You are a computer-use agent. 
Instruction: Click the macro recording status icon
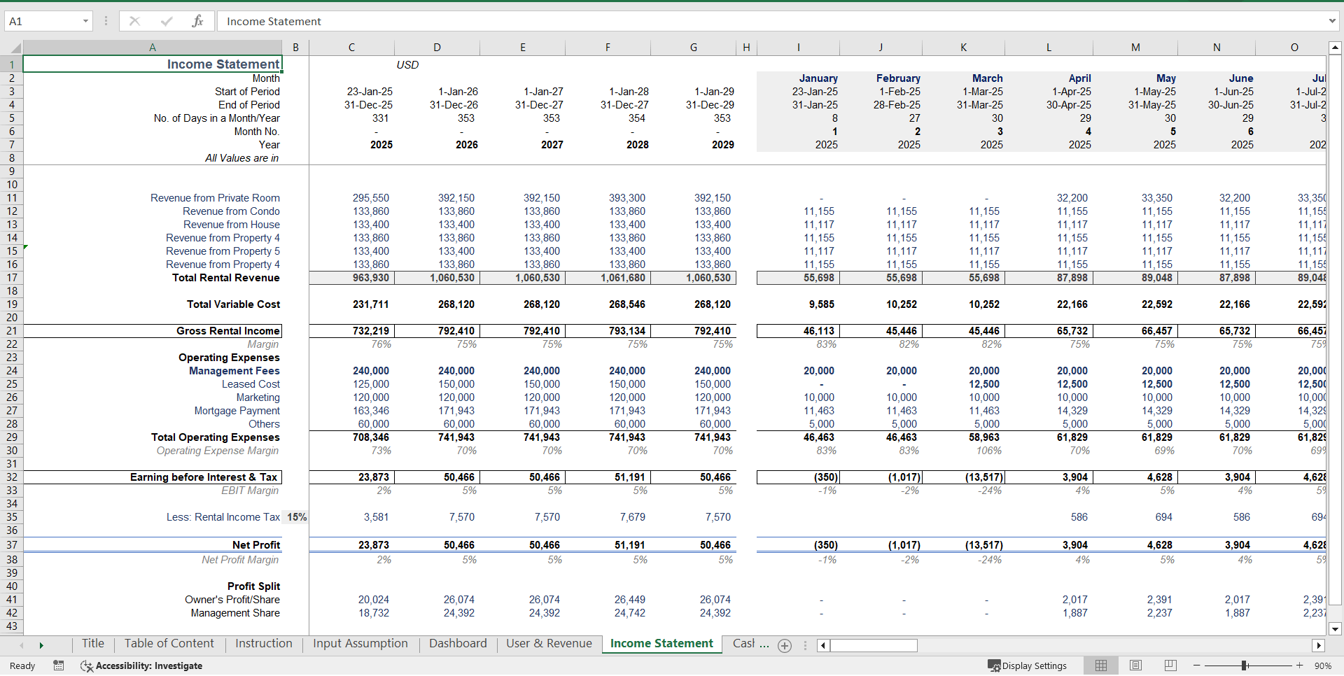tap(59, 666)
